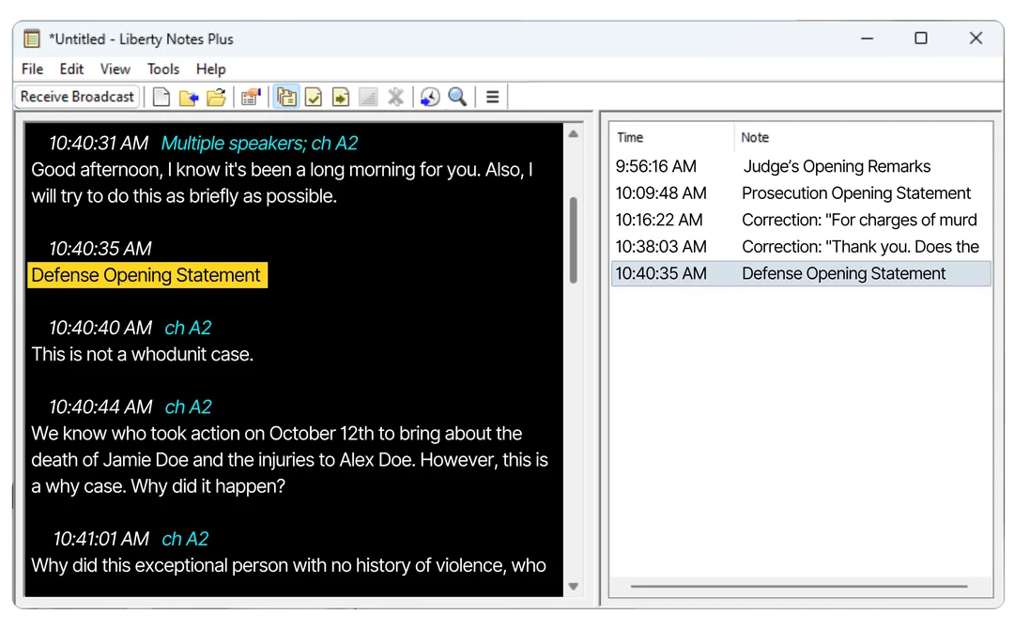This screenshot has width=1014, height=630.
Task: Click the 10:40:40 AM timestamp
Action: coord(100,328)
